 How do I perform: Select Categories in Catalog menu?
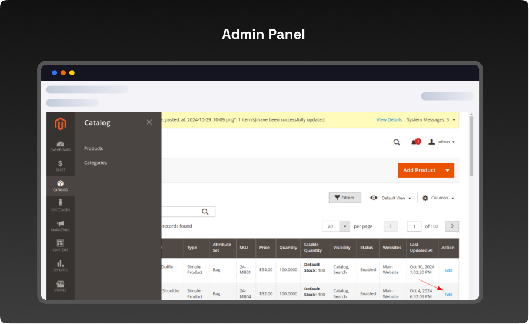coord(95,163)
